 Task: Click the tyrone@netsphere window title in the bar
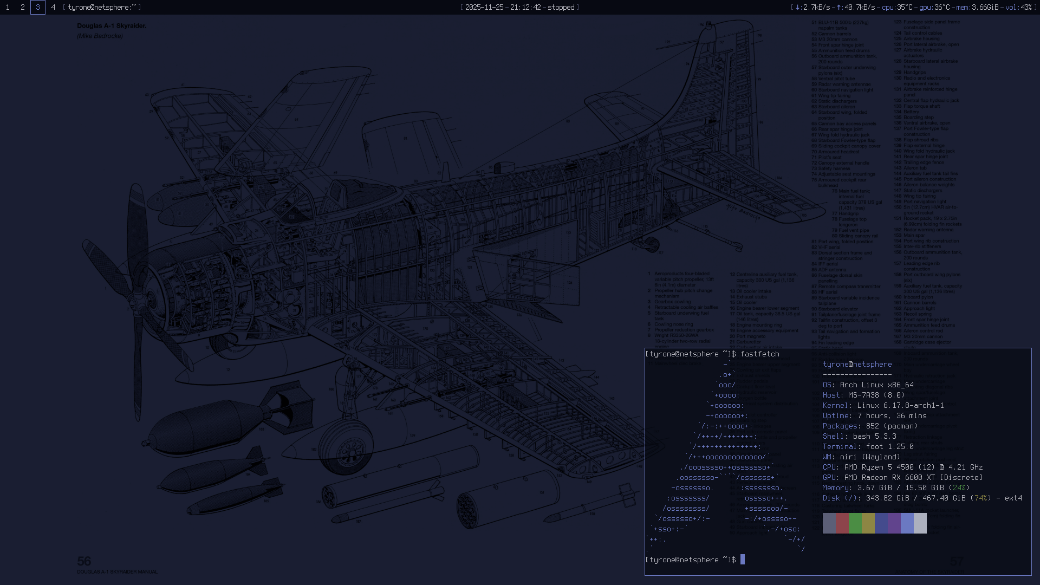click(102, 8)
